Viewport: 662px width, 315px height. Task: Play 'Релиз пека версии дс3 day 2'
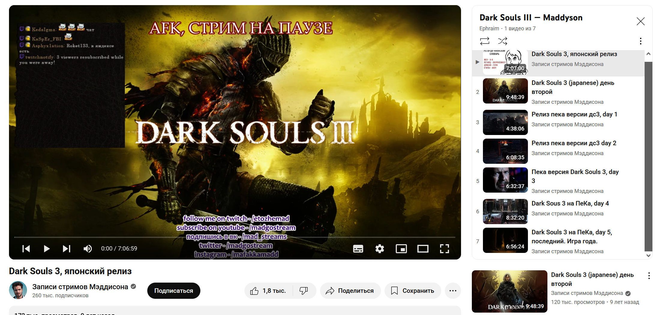pos(574,143)
